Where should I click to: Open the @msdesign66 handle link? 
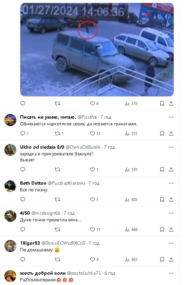pyautogui.click(x=46, y=213)
